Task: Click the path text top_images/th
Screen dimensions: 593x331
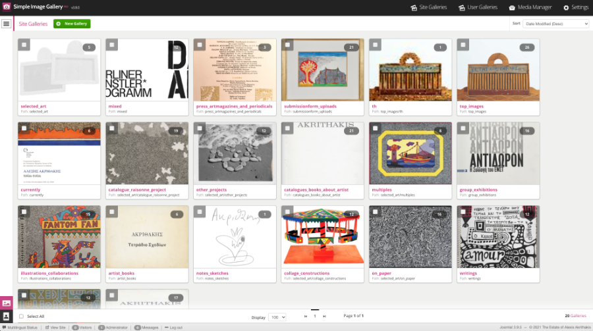Action: pos(391,111)
